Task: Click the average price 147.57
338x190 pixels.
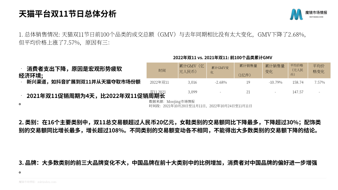Action: click(x=298, y=92)
